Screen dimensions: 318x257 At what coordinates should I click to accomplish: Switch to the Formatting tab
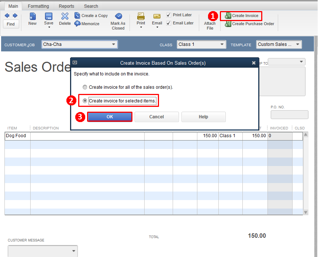tap(38, 6)
